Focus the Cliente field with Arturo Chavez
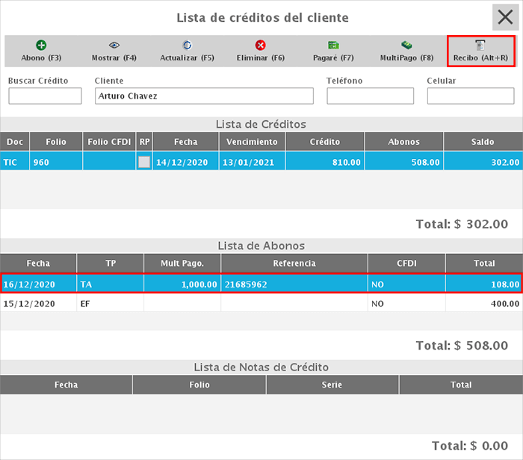Screen dimensions: 523x460 [x=204, y=96]
